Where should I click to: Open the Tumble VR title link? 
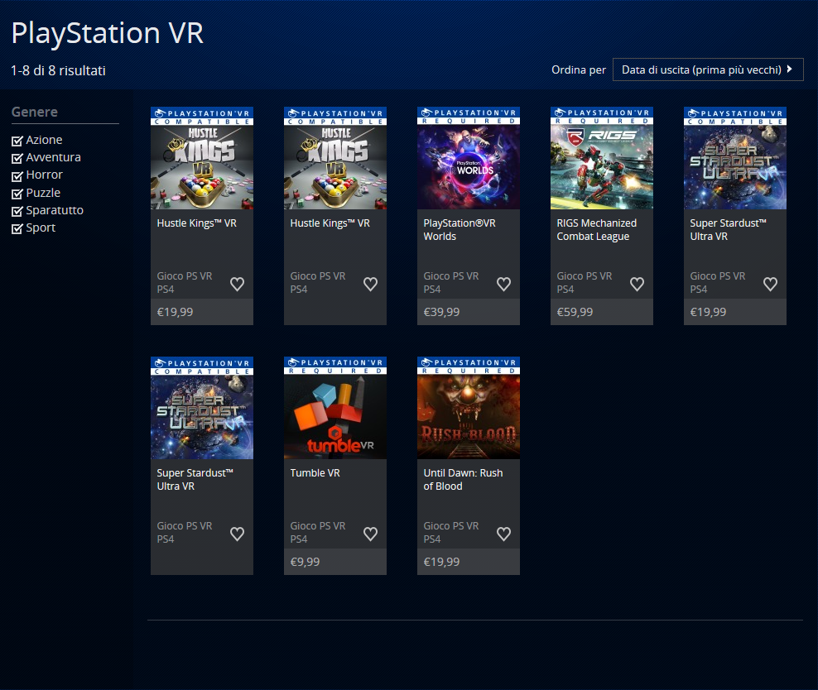(315, 473)
